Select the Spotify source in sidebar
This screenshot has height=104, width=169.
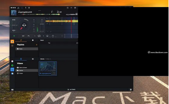(x=12, y=65)
